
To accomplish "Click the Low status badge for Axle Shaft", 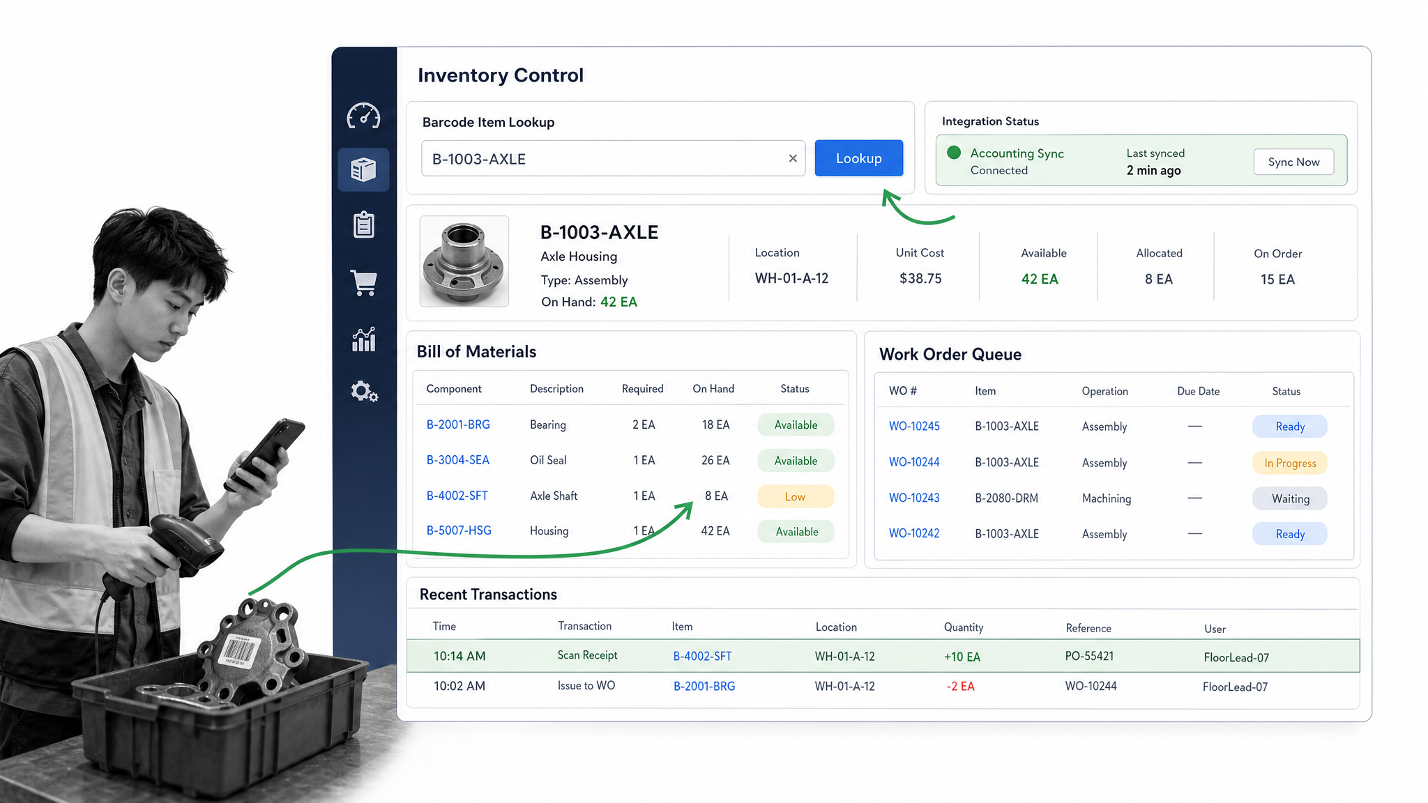I will coord(795,496).
